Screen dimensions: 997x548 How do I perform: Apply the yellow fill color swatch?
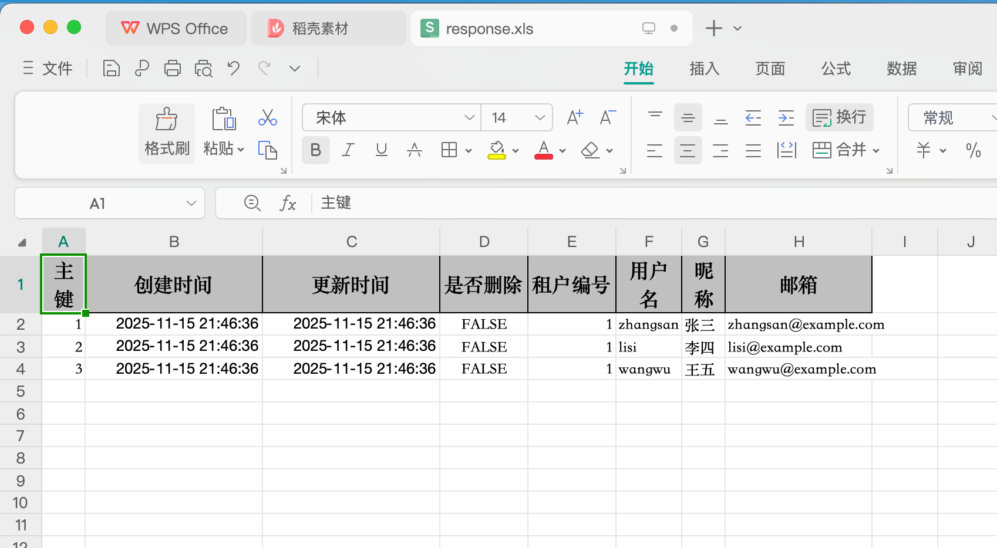pyautogui.click(x=497, y=150)
